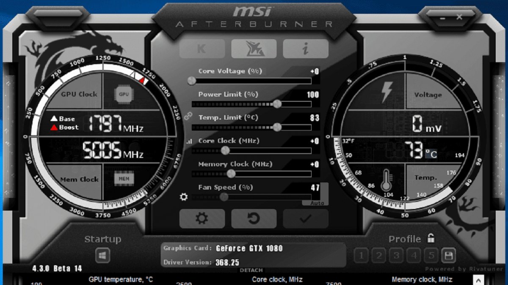Click the Startup label

tap(102, 239)
